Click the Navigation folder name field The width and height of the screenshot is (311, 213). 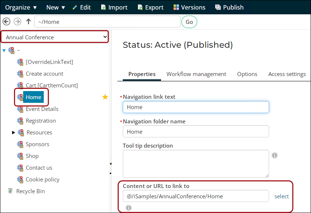click(x=196, y=131)
